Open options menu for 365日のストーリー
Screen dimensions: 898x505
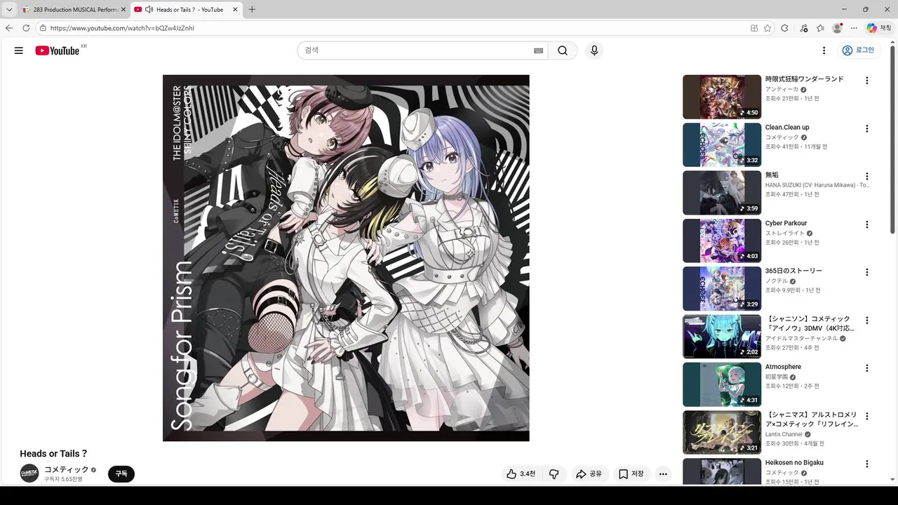(x=867, y=272)
